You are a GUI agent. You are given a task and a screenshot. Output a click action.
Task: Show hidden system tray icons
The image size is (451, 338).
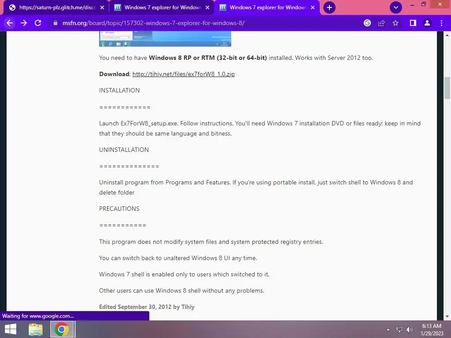click(x=388, y=330)
